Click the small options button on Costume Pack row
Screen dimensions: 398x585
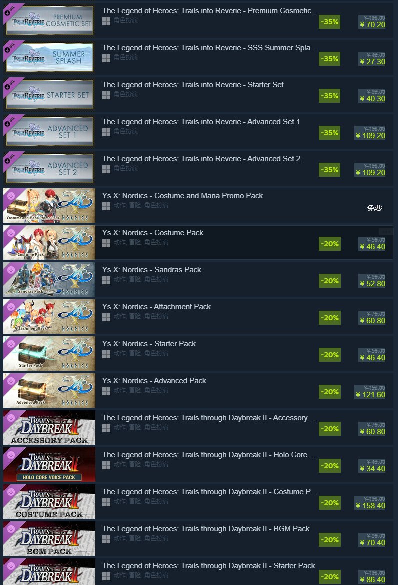[x=386, y=231]
